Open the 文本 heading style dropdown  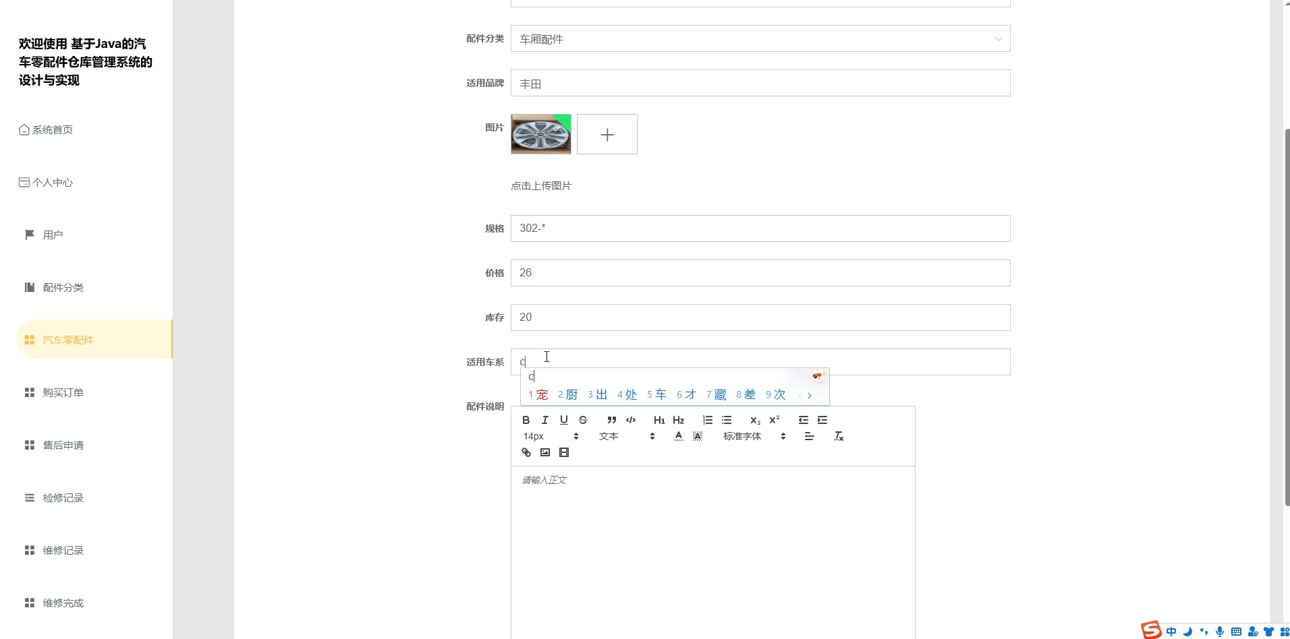[627, 436]
